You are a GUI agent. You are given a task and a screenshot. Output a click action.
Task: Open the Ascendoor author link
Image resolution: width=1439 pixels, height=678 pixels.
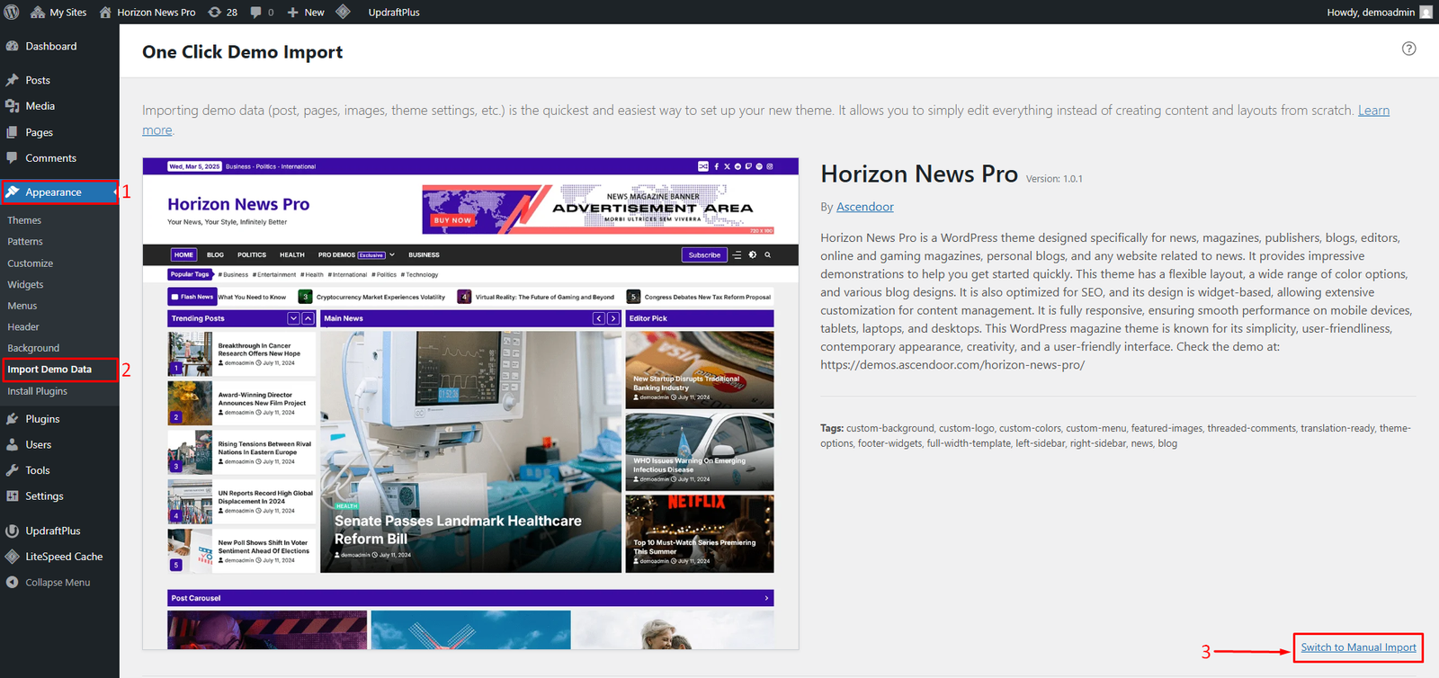(865, 207)
